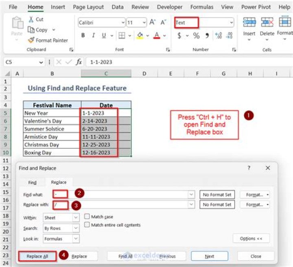Click the Insert cells icon

[249, 22]
